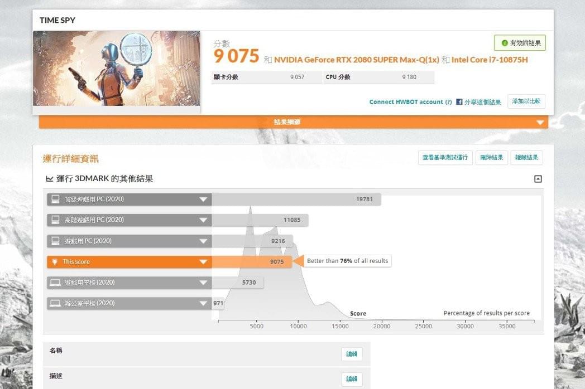
Task: Click the 19781 score bar value
Action: [x=364, y=200]
